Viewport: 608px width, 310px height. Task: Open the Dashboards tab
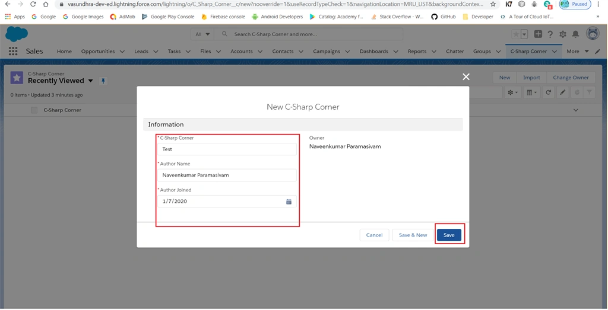[x=374, y=51]
